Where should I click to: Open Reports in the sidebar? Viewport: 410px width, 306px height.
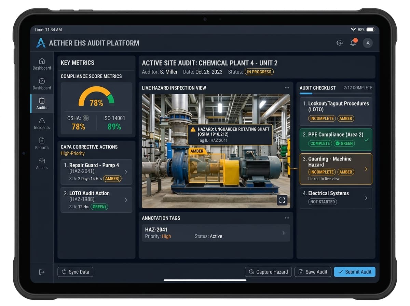click(42, 143)
